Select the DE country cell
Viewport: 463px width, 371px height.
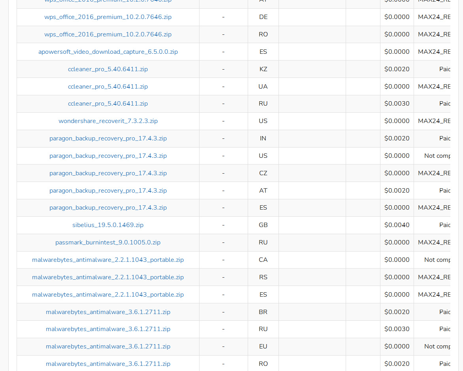pos(263,17)
